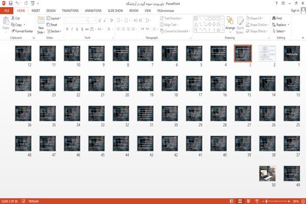Clear all formatting eraser icon
The image size is (306, 204).
pyautogui.click(x=111, y=20)
